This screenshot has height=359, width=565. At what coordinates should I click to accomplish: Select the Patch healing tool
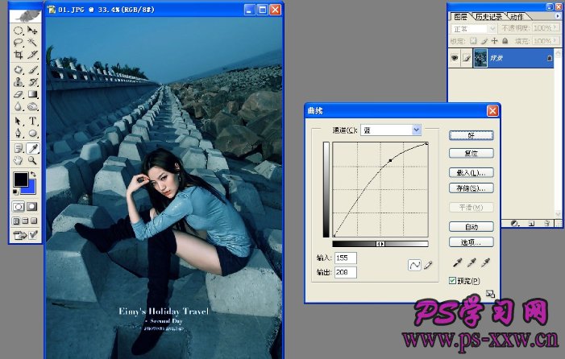19,70
